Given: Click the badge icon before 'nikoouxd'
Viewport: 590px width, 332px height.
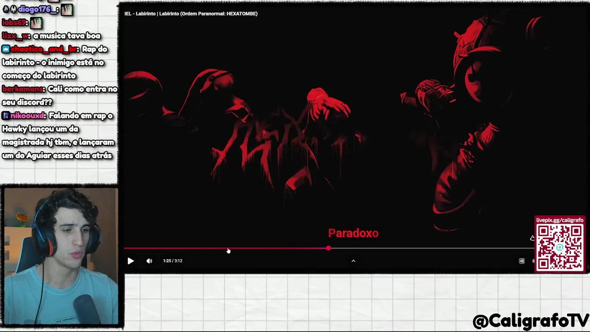Looking at the screenshot, I should coord(6,116).
